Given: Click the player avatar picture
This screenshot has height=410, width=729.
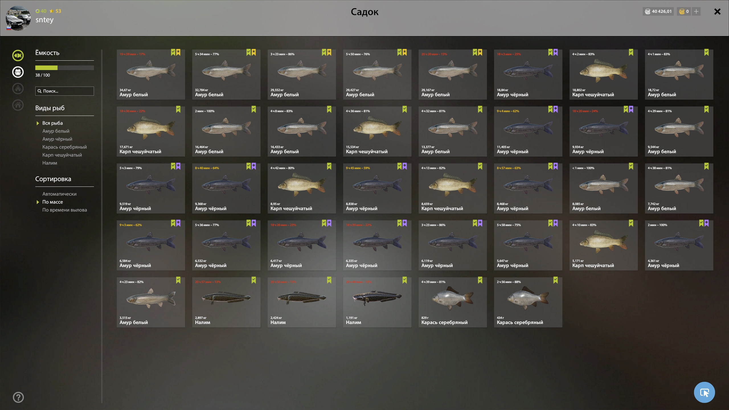Looking at the screenshot, I should 18,18.
